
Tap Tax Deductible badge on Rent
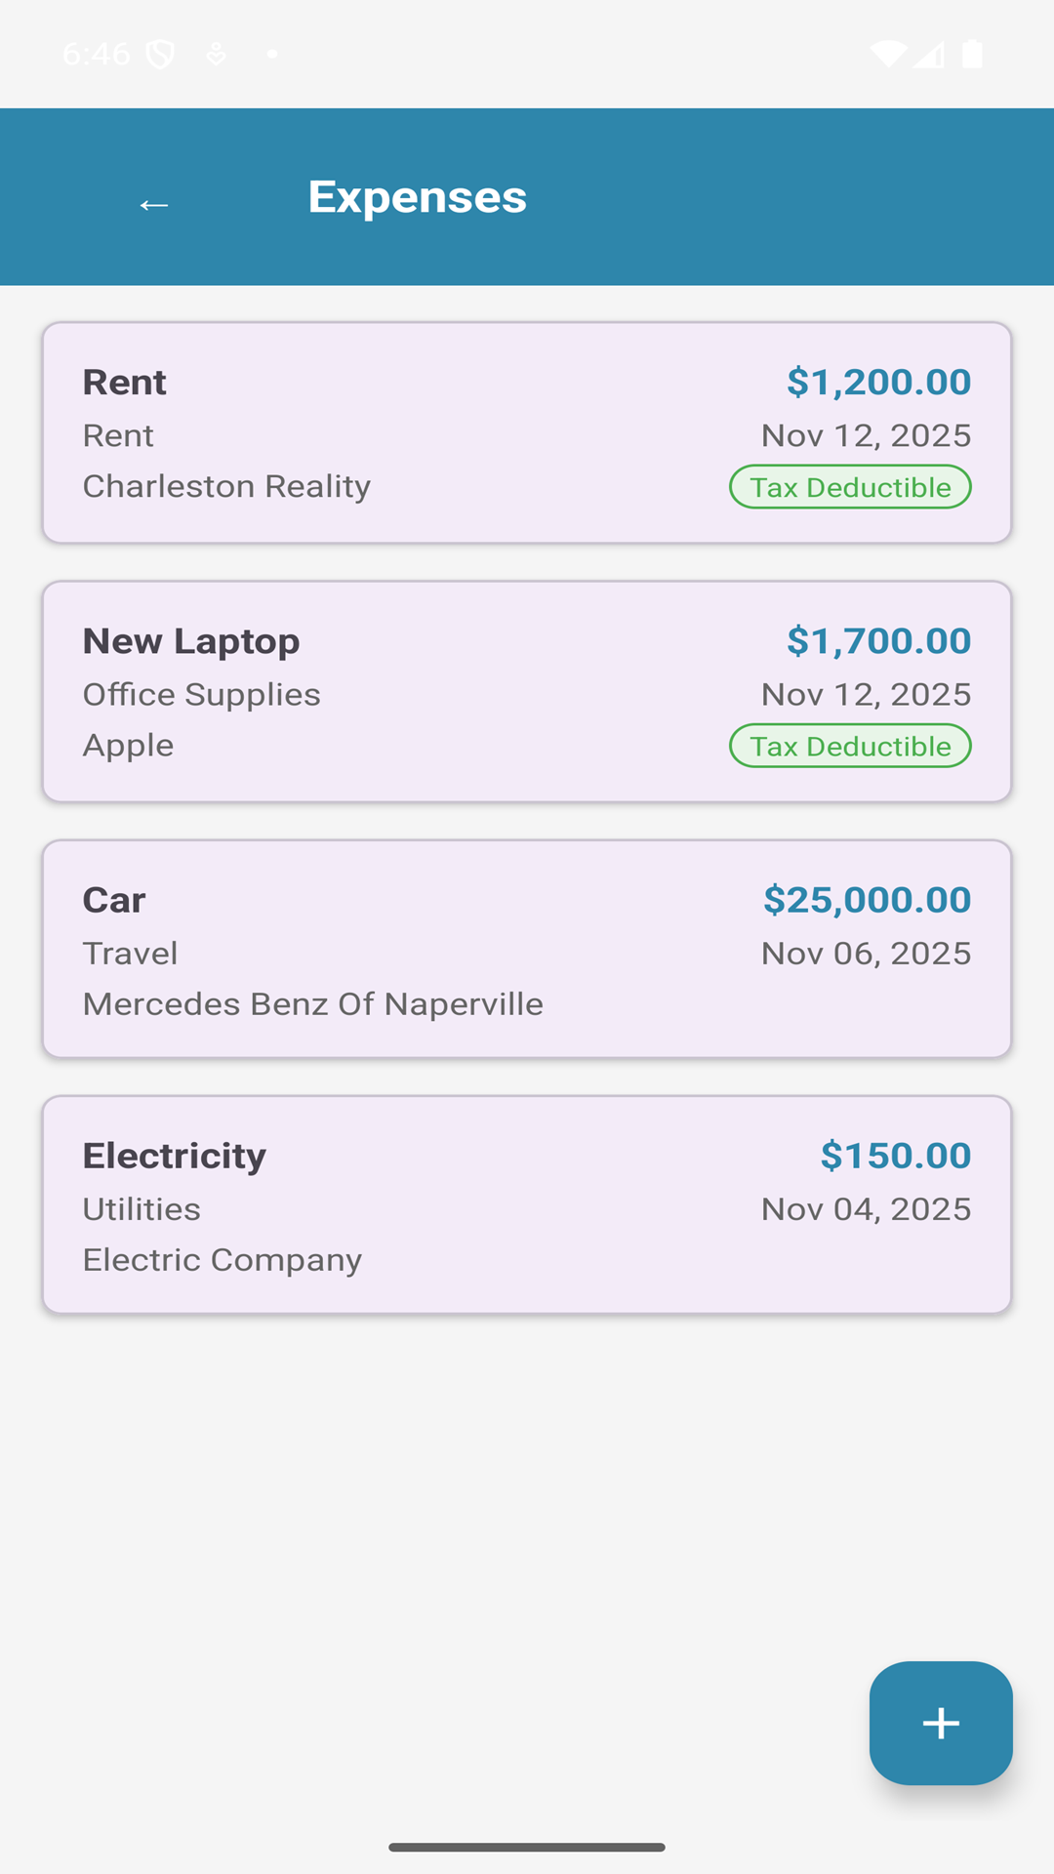(850, 487)
